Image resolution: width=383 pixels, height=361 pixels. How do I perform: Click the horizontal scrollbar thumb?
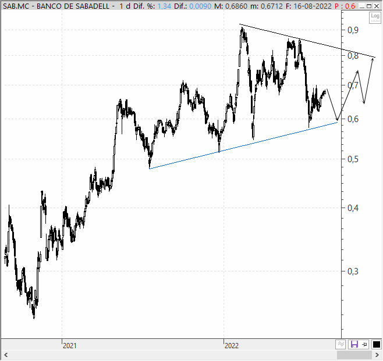(354, 355)
